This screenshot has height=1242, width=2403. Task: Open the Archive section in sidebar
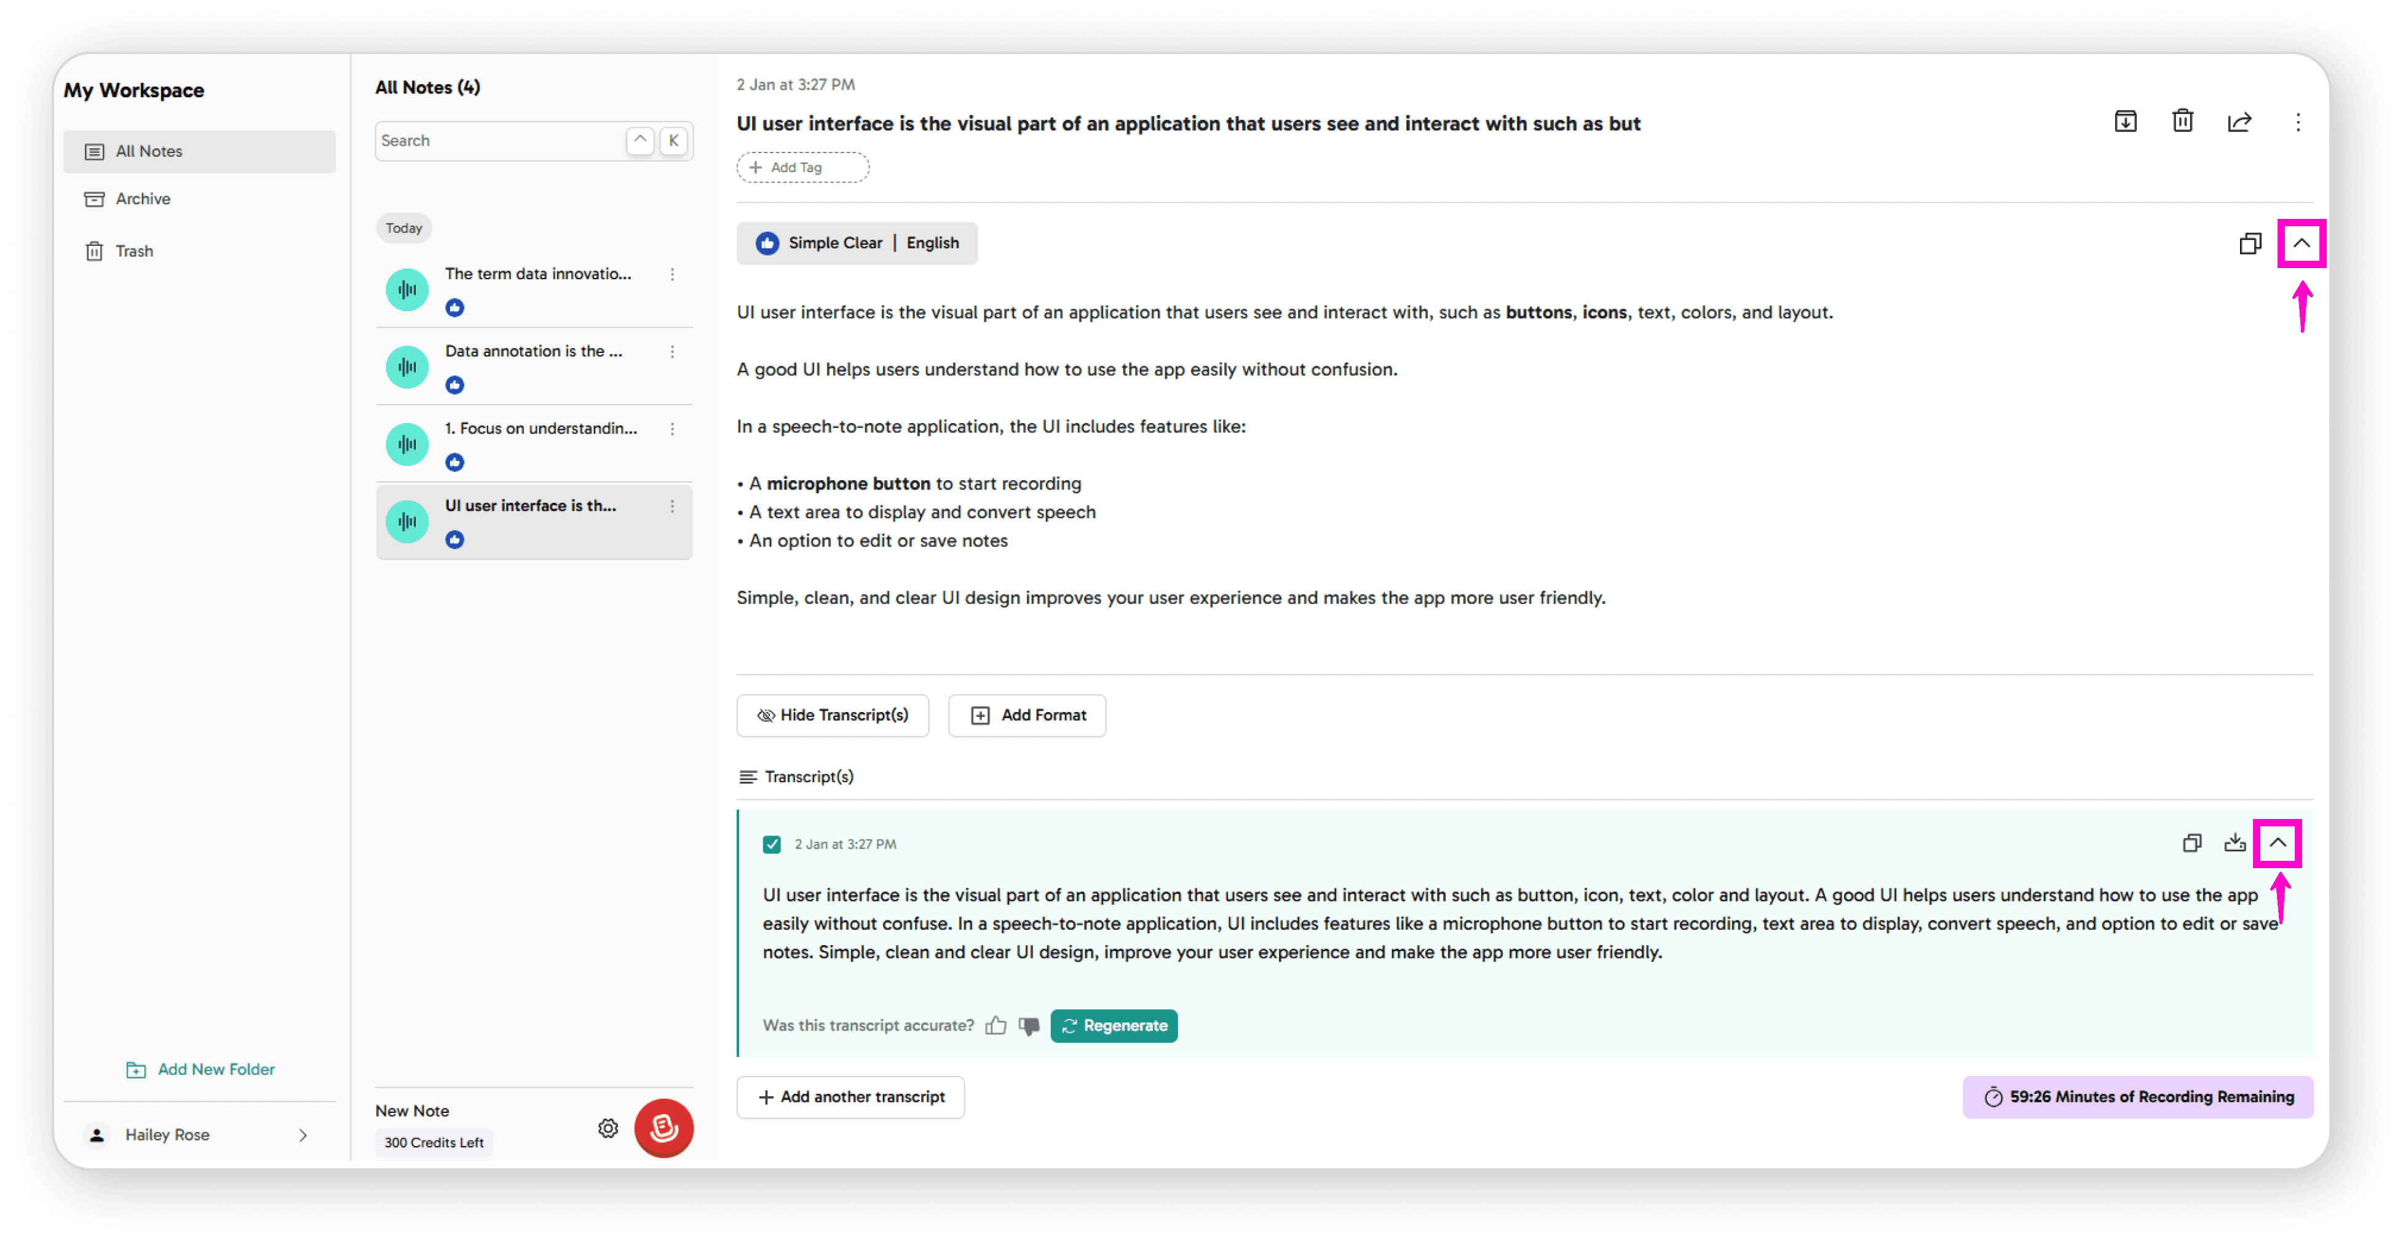coord(143,199)
